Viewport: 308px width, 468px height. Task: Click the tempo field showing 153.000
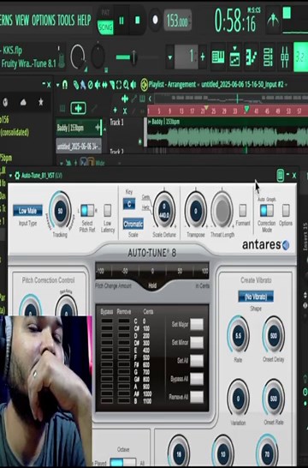(178, 21)
